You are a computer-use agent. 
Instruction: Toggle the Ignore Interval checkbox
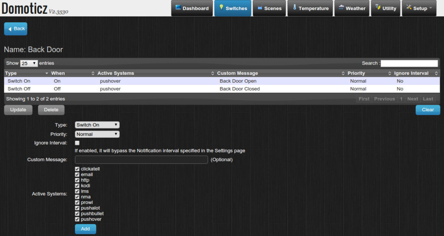(x=77, y=143)
